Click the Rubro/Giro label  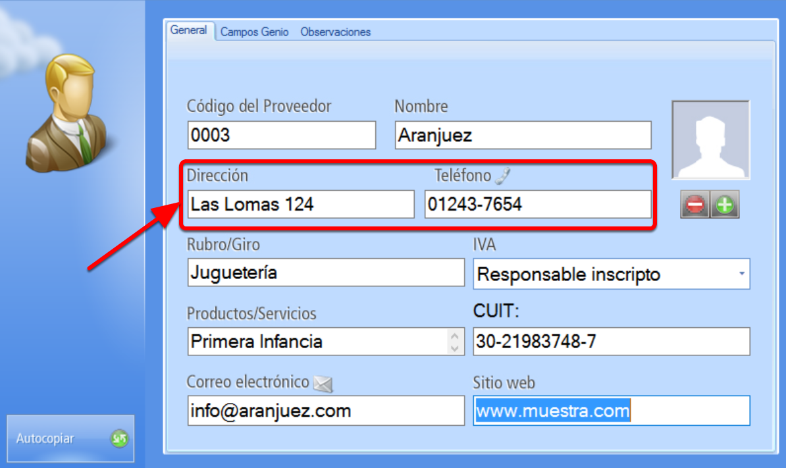[x=223, y=244]
